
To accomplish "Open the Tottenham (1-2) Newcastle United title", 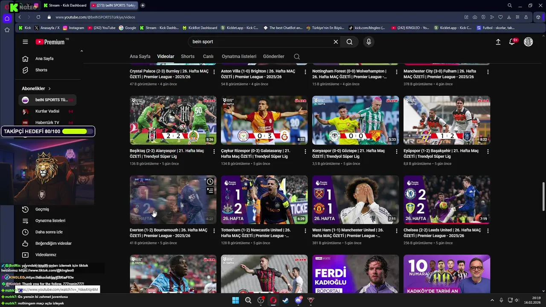I will 256,233.
